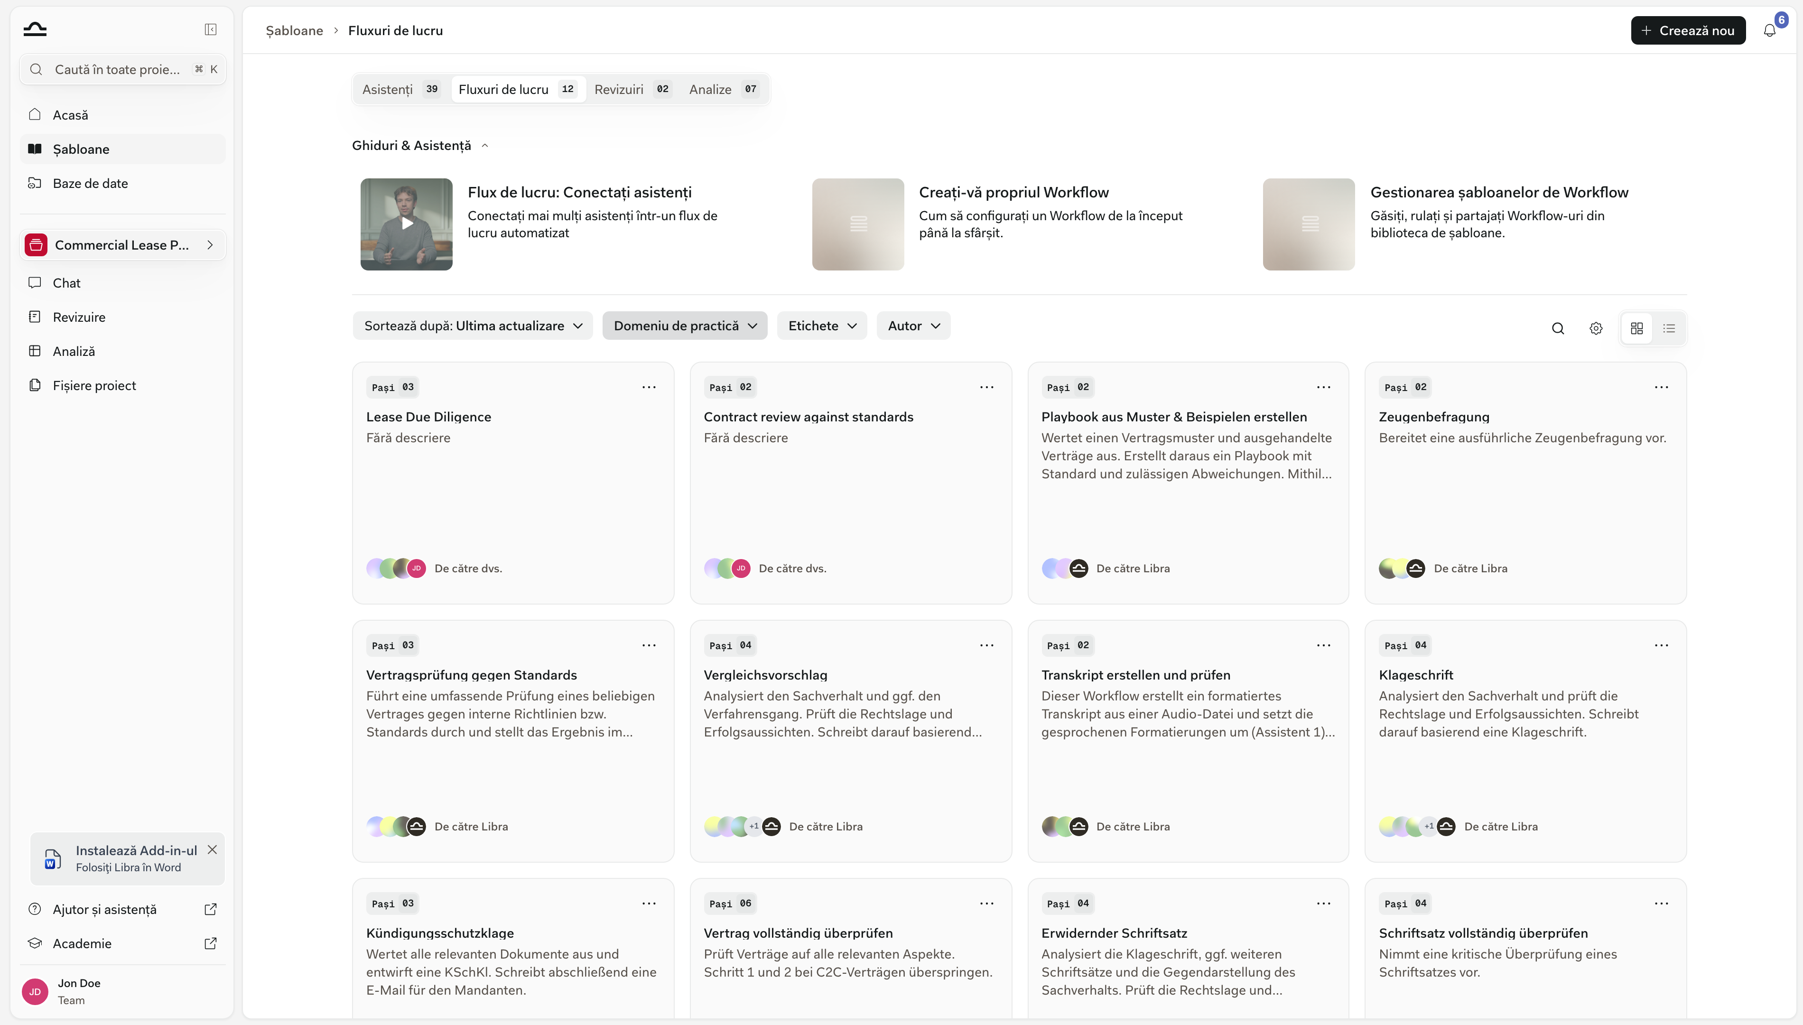Select the Fluxuri de lucru tab
The width and height of the screenshot is (1803, 1025).
[518, 89]
